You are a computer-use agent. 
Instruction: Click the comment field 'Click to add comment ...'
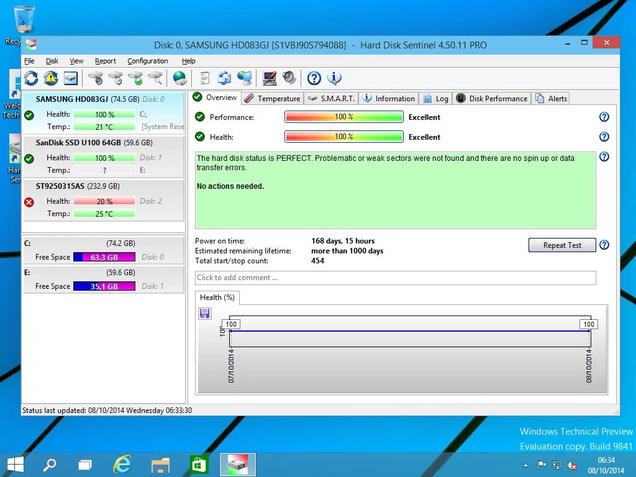(x=396, y=278)
